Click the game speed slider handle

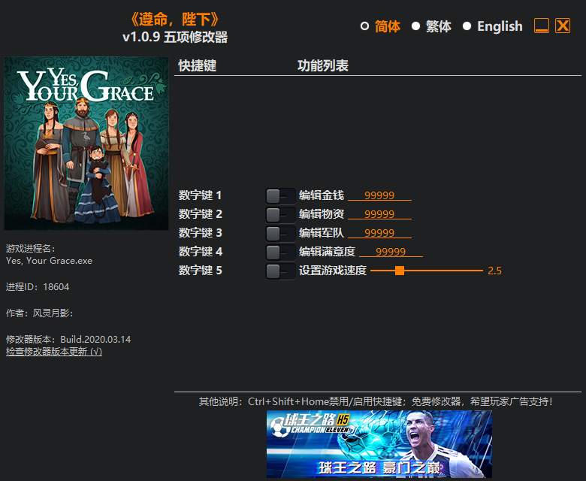pyautogui.click(x=400, y=271)
